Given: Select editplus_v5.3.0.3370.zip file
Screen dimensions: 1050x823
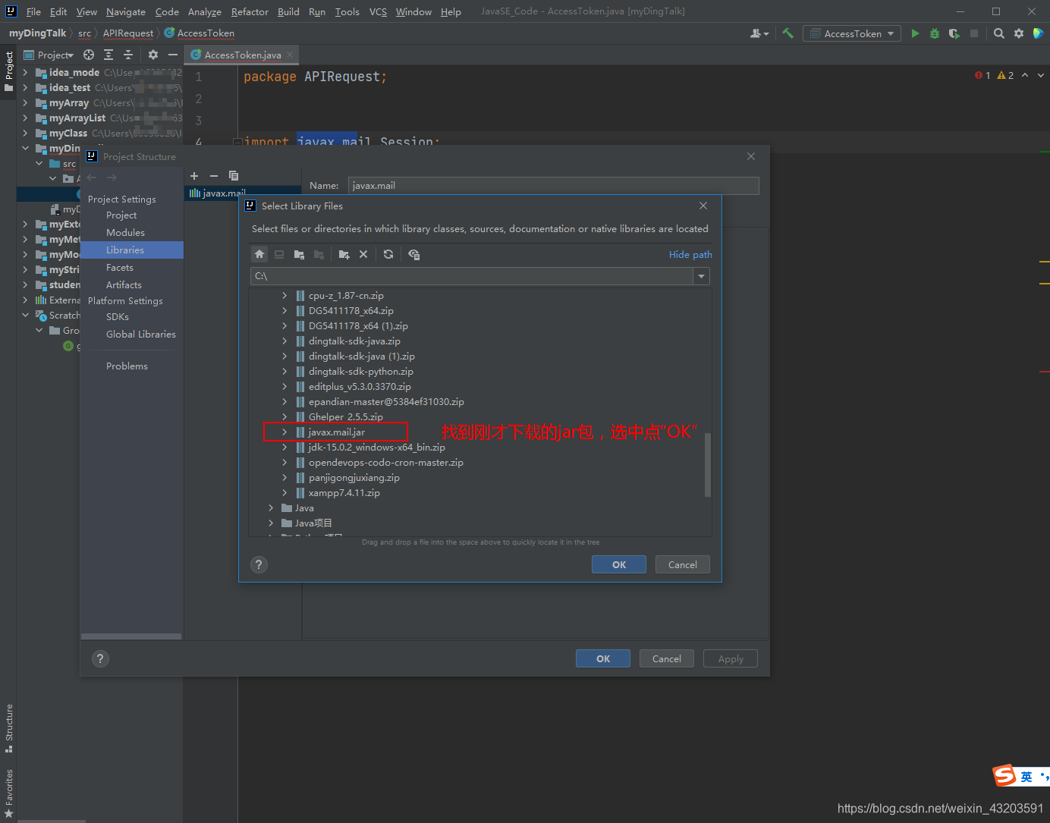Looking at the screenshot, I should pos(360,387).
